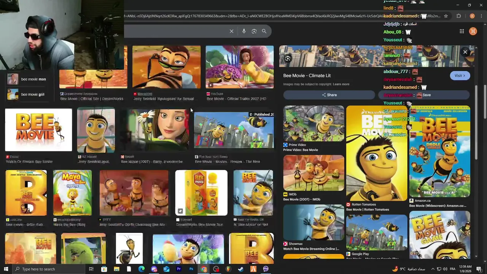
Task: Open the taskbar clock showing 12:59 AM
Action: click(x=465, y=269)
